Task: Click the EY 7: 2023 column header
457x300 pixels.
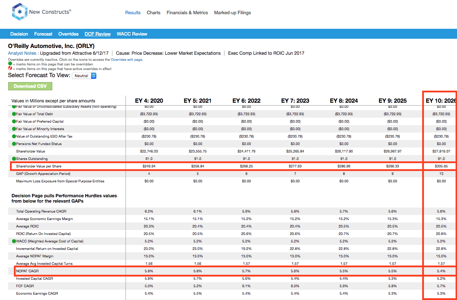Action: (x=295, y=101)
